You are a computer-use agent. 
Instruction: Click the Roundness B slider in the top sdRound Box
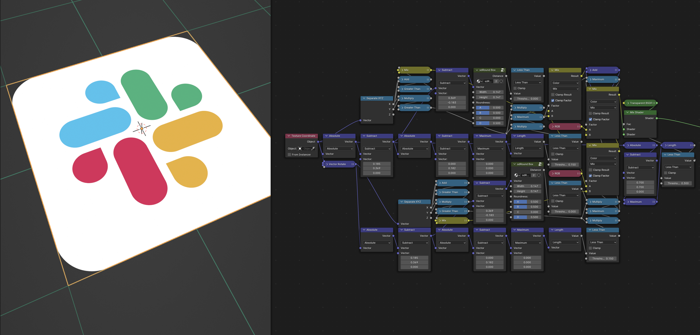490,113
